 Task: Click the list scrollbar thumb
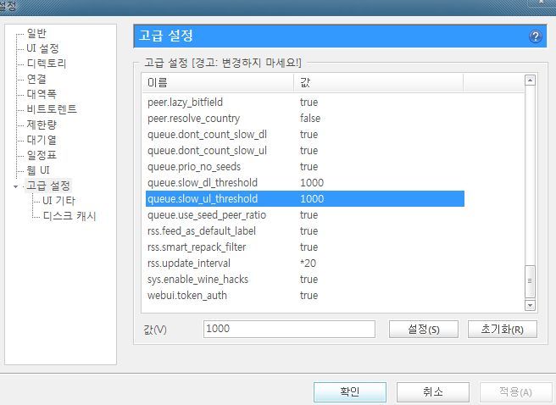pos(530,281)
